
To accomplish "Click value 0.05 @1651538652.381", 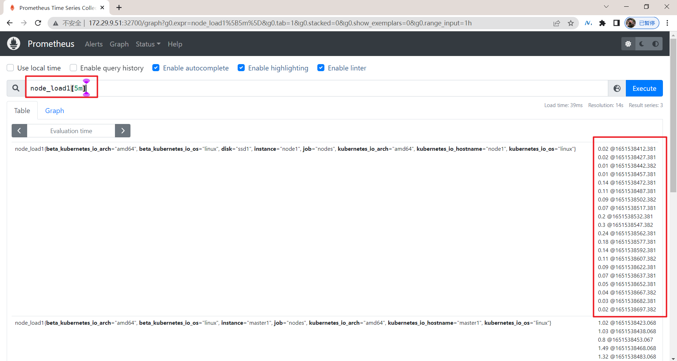I will click(x=627, y=284).
